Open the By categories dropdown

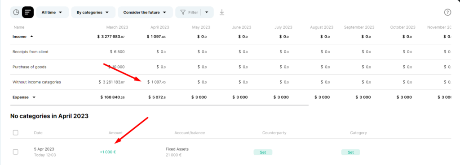pyautogui.click(x=93, y=12)
